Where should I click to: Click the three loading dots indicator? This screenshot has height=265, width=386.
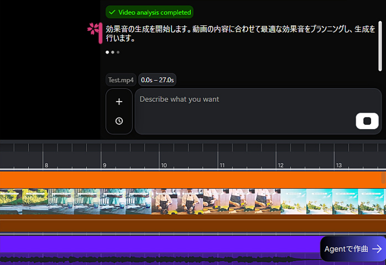(x=112, y=52)
